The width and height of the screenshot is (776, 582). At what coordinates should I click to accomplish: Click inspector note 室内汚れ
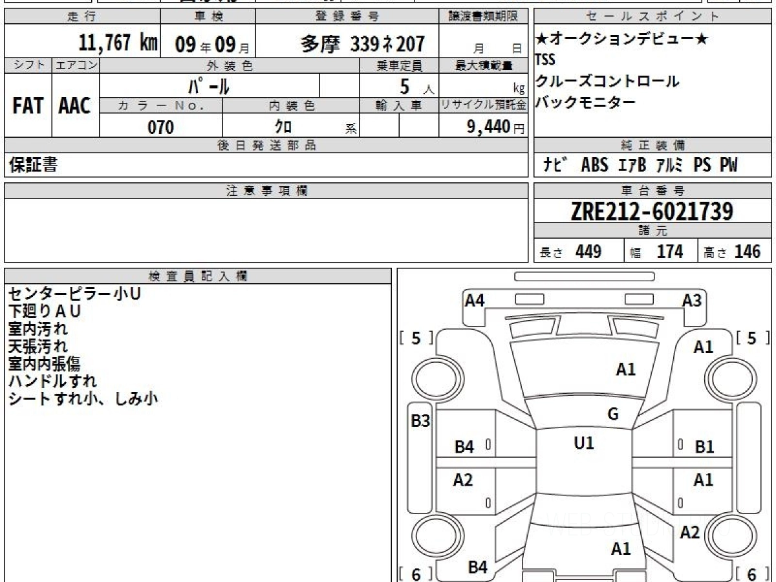(38, 329)
